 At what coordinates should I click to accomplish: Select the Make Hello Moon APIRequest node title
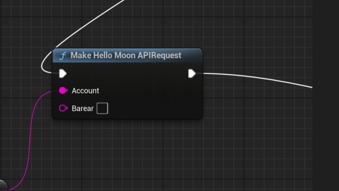coord(126,55)
